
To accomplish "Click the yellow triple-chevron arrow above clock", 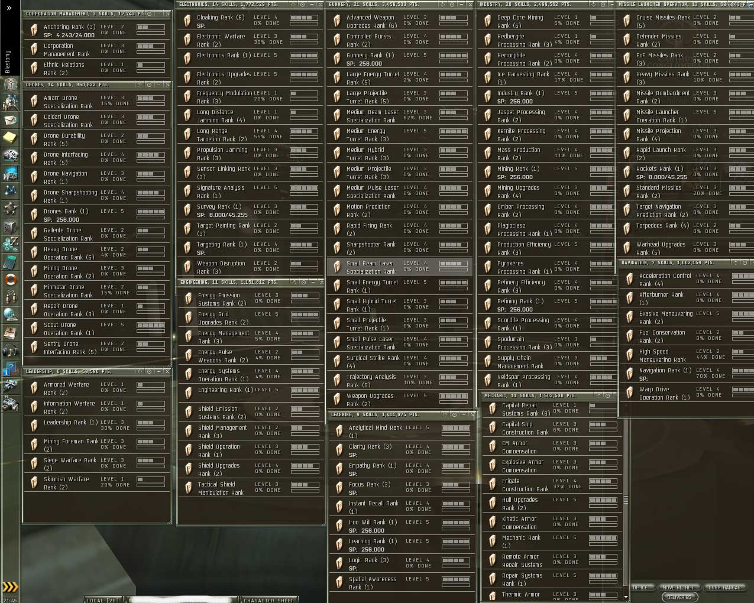I will 10,587.
